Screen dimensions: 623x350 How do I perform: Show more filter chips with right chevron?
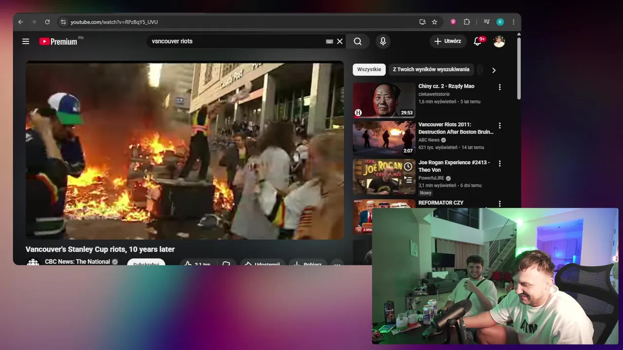[x=494, y=70]
